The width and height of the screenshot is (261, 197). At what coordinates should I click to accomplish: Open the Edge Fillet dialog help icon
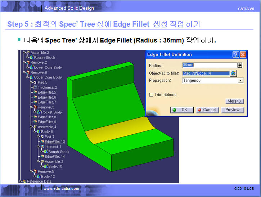point(235,54)
